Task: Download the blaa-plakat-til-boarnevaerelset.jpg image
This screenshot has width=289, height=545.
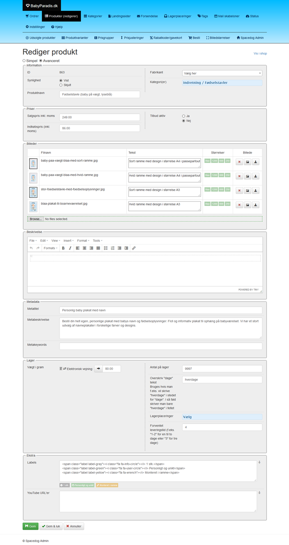Action: (255, 205)
